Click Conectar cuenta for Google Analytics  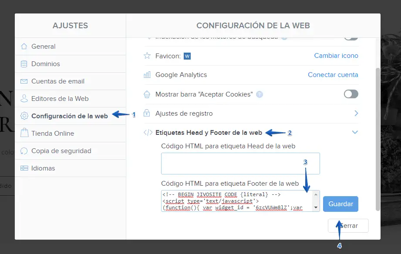coord(333,75)
